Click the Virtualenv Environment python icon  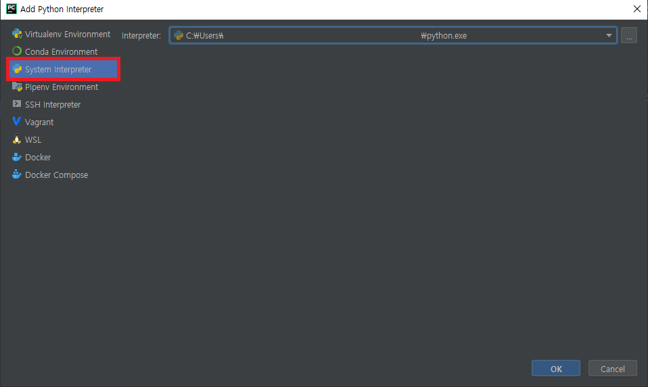click(x=17, y=34)
